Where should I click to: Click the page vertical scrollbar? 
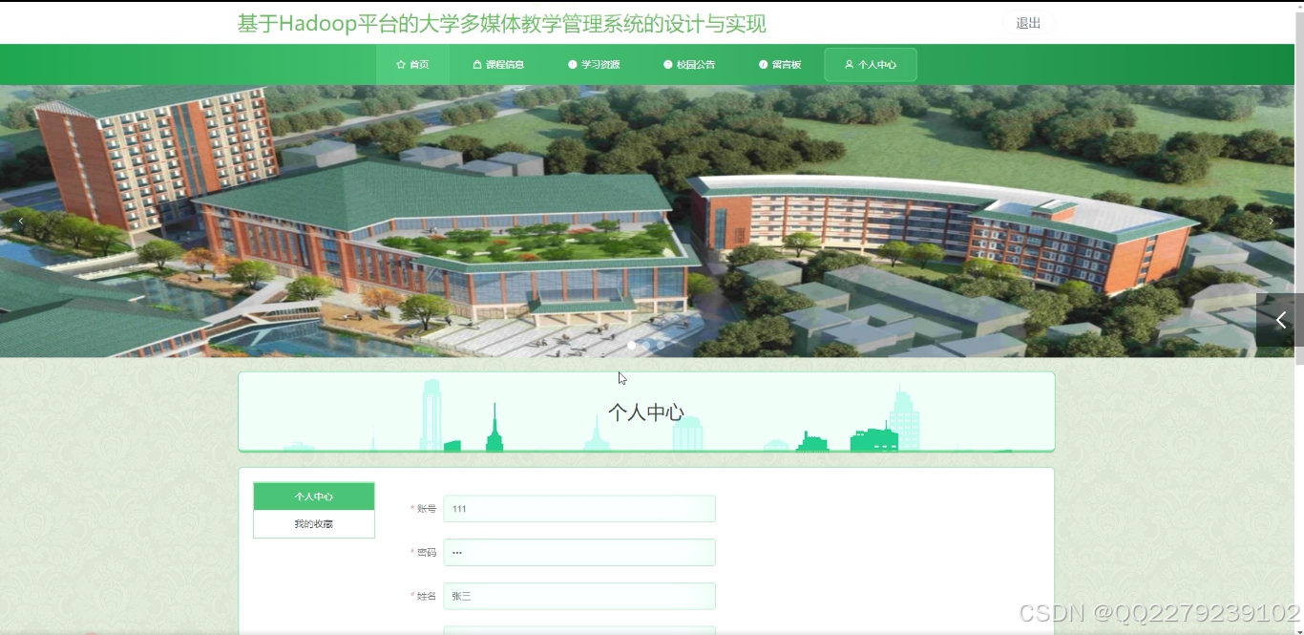coord(1298,191)
